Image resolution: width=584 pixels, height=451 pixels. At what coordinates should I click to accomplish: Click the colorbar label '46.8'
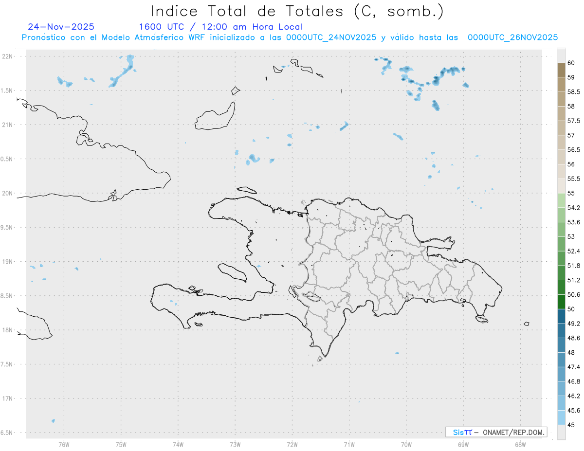coord(574,381)
